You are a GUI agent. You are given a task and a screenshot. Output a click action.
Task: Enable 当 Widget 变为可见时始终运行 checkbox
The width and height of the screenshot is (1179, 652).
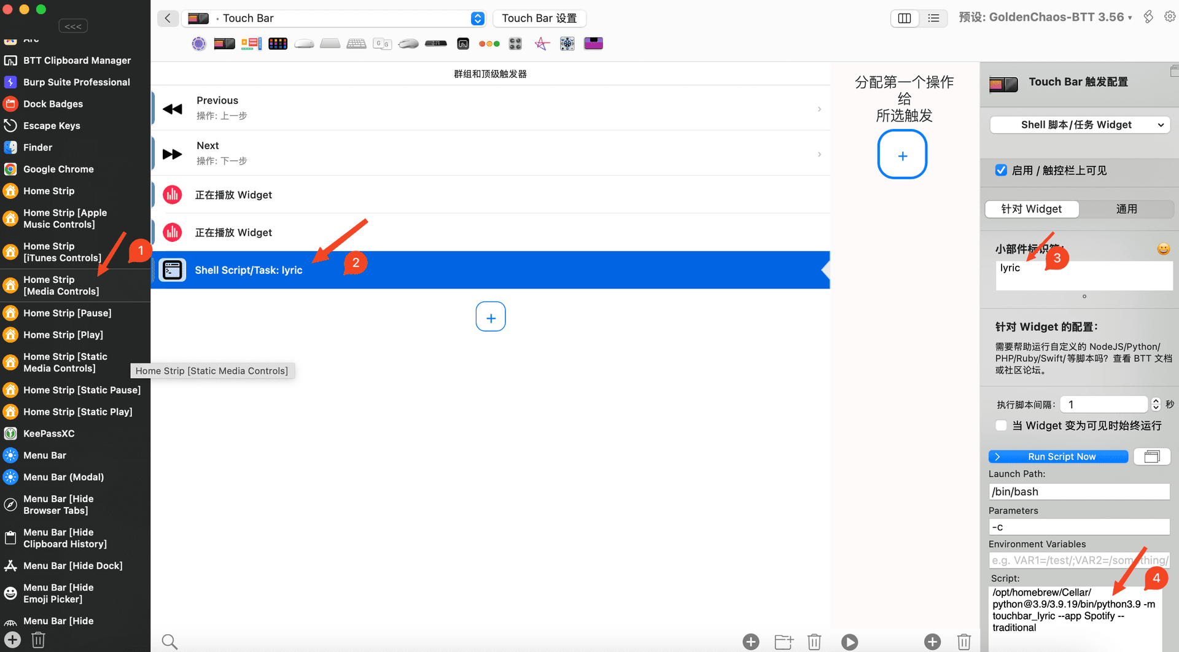pos(1001,425)
